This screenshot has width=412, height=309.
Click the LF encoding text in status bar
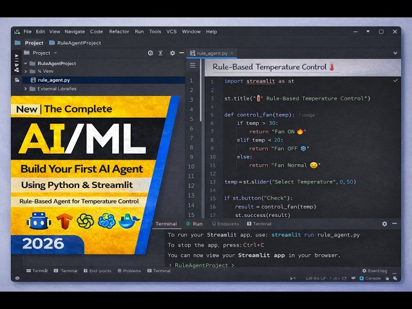click(x=324, y=278)
